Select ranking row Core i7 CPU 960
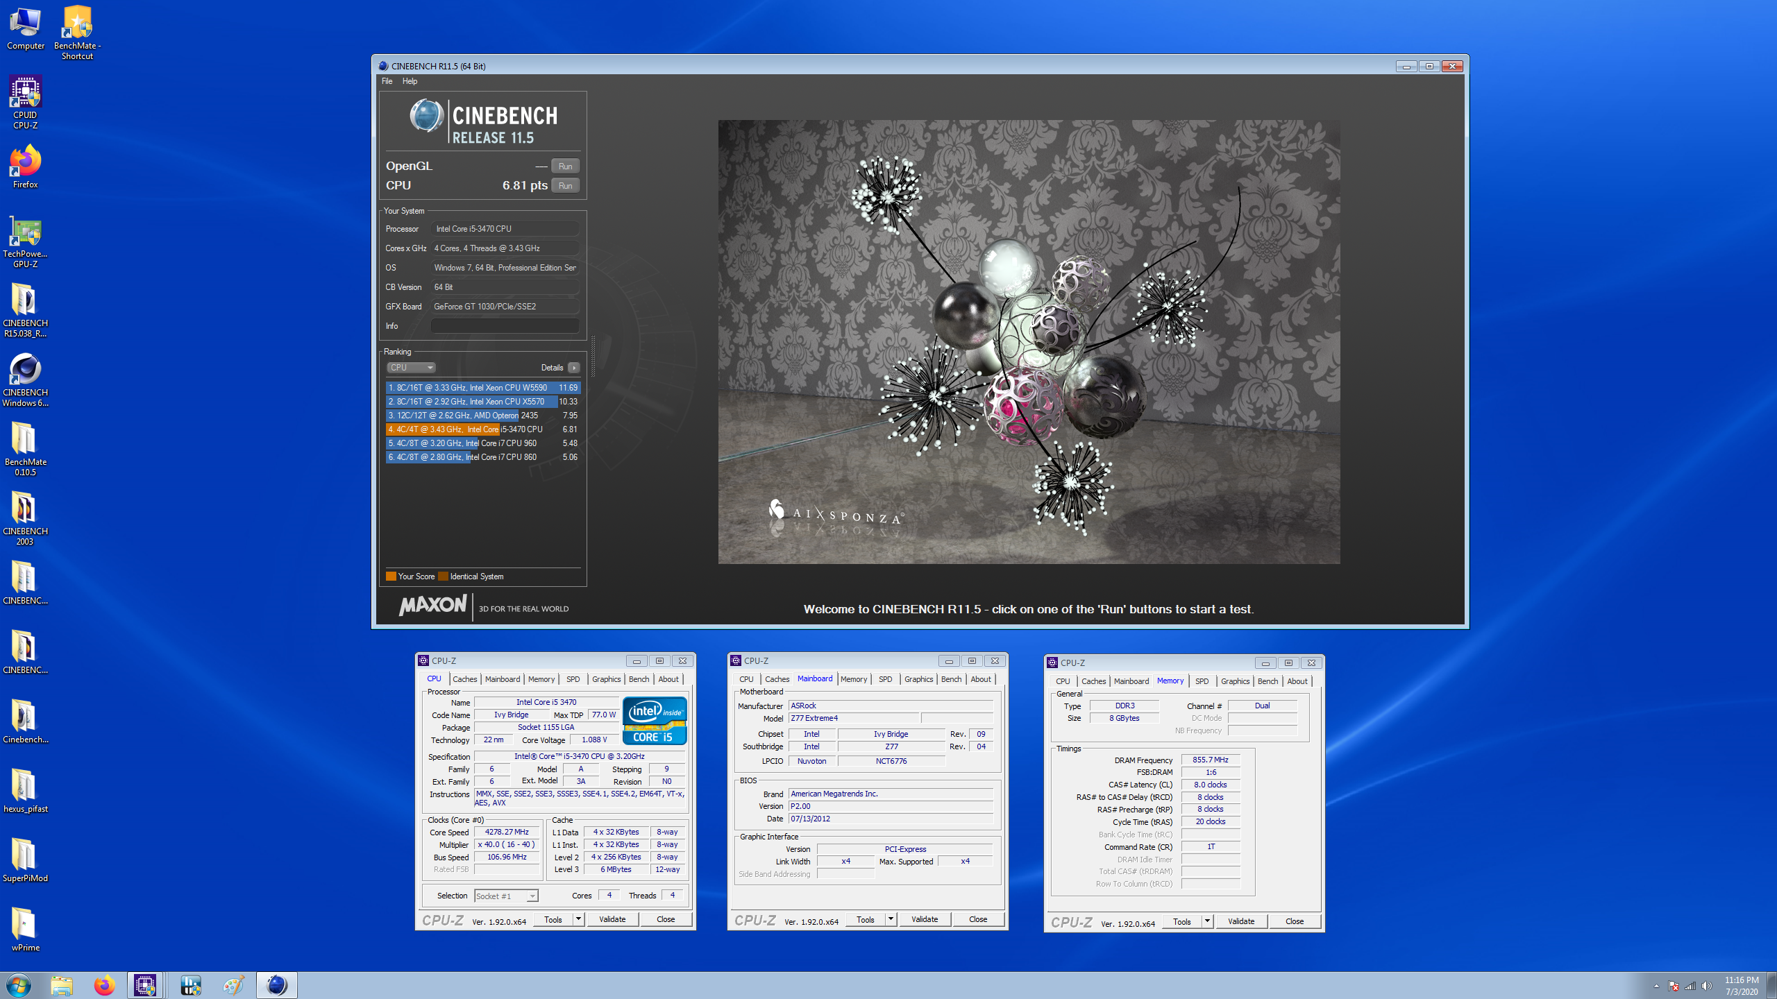 click(x=483, y=443)
